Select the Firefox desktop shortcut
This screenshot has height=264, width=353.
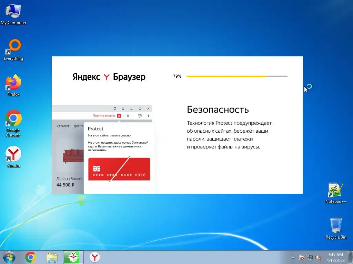(13, 85)
